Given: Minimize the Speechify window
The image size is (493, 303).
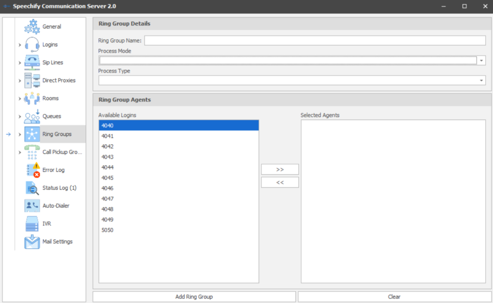Looking at the screenshot, I should [443, 6].
